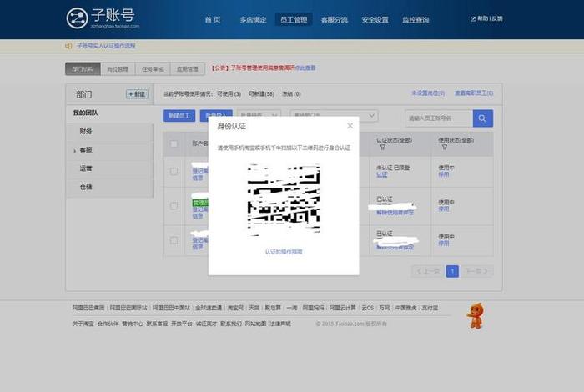Tick the checkbox of the 未认证 row

tap(174, 171)
